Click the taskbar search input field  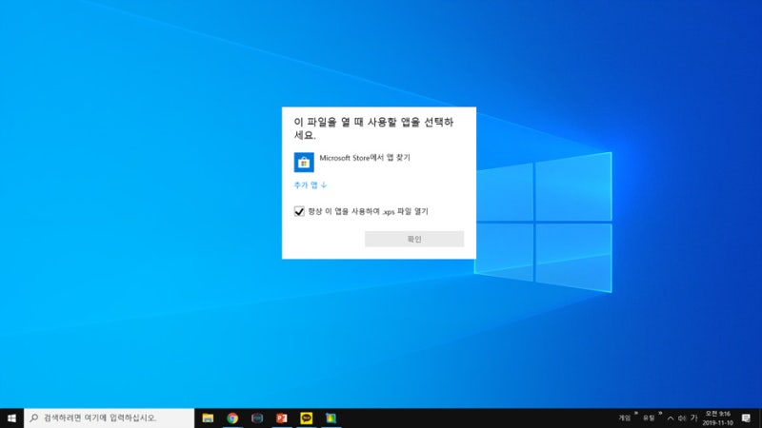[x=109, y=418]
